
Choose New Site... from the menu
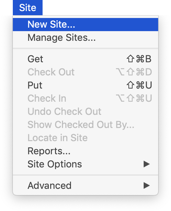[x=85, y=25]
